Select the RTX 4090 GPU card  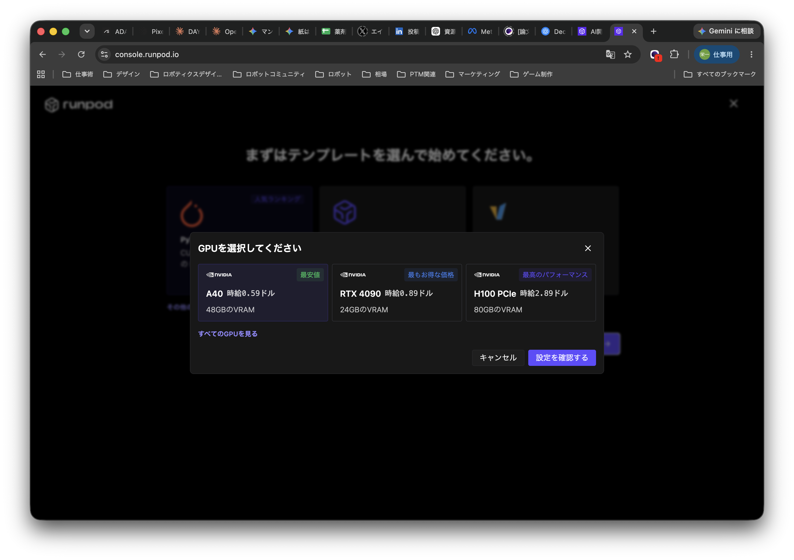pyautogui.click(x=397, y=292)
